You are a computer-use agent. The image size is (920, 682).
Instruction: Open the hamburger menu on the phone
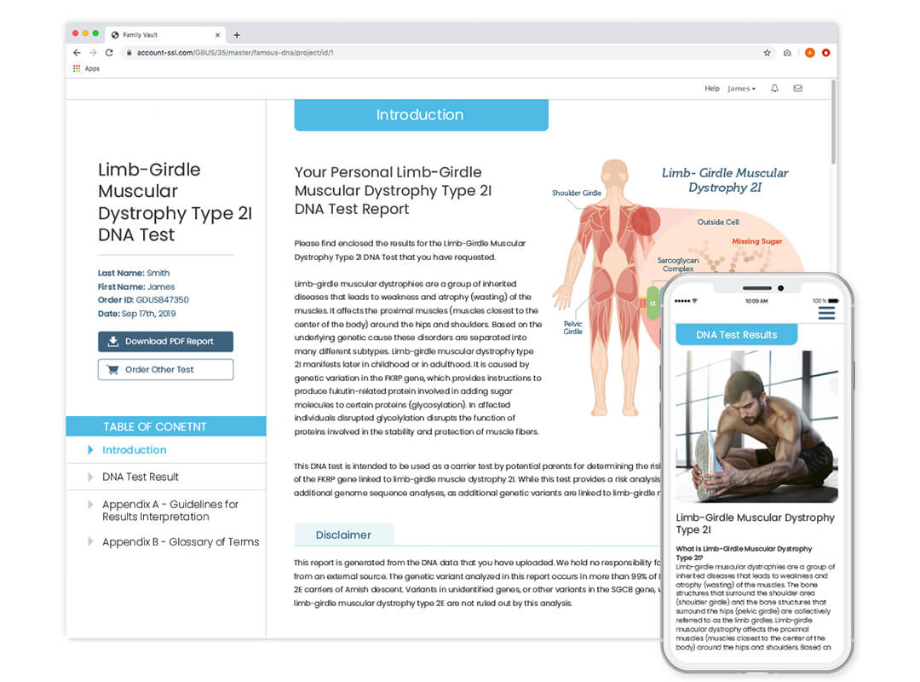(826, 313)
